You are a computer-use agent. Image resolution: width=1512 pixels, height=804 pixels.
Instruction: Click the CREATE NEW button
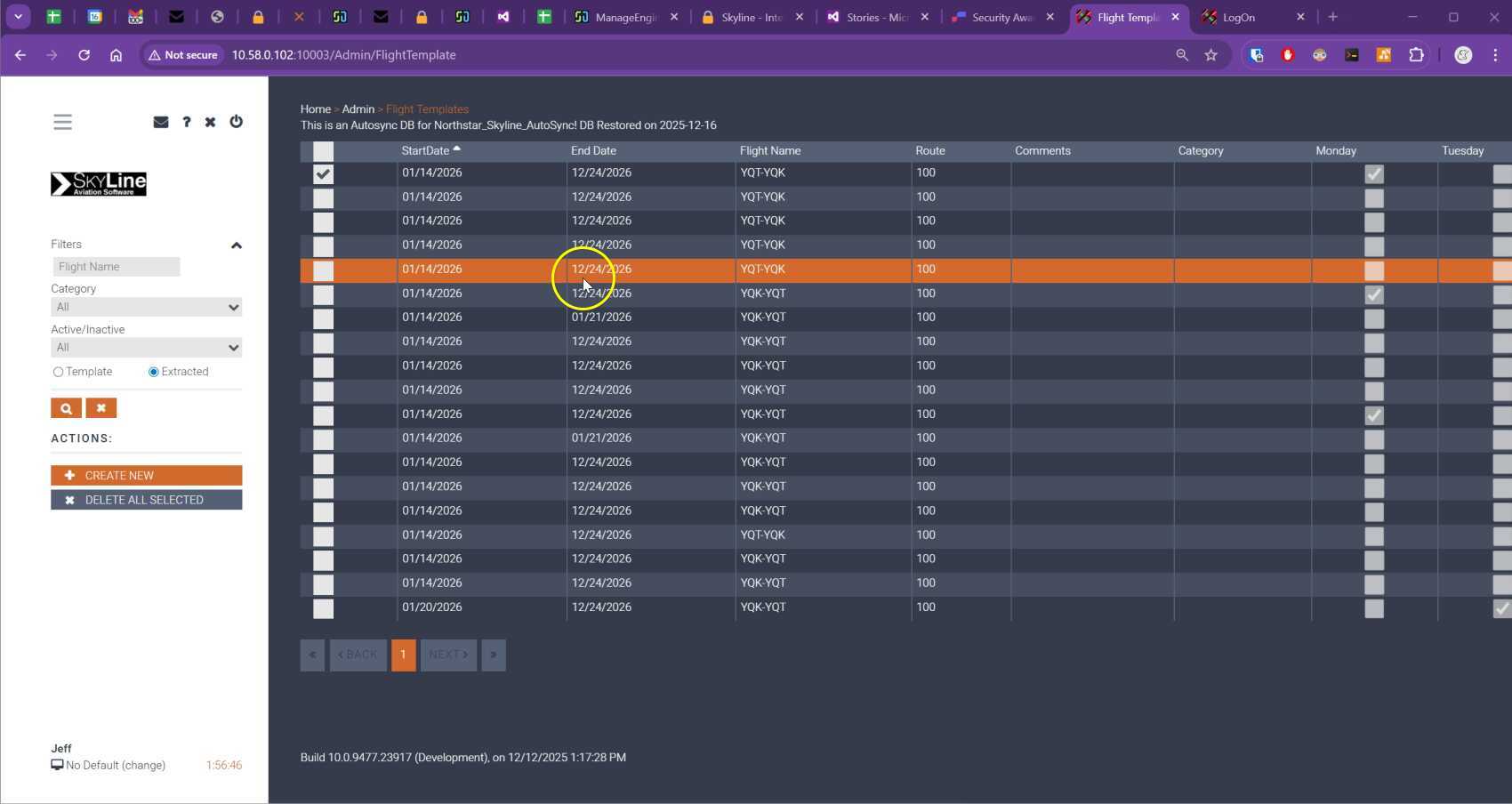tap(146, 476)
